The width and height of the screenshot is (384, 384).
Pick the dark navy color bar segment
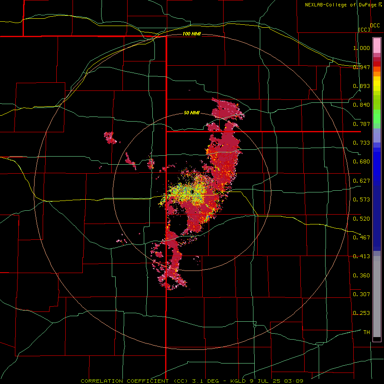(x=377, y=218)
